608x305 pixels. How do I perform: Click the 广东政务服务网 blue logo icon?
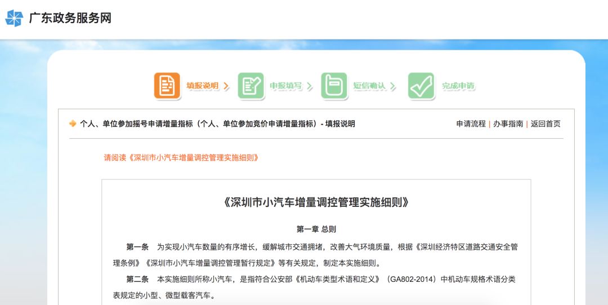pyautogui.click(x=14, y=18)
